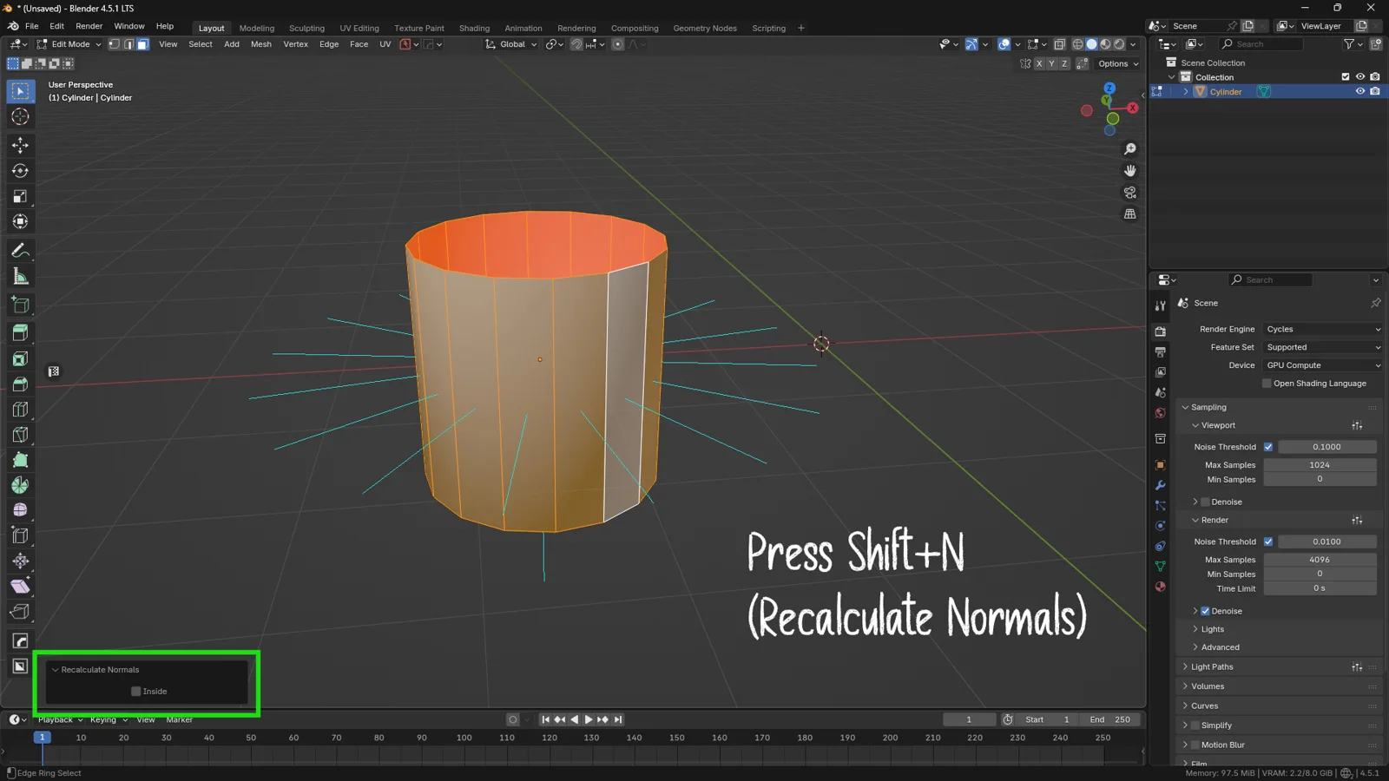Image resolution: width=1389 pixels, height=781 pixels.
Task: Select the Rotate tool
Action: 20,171
